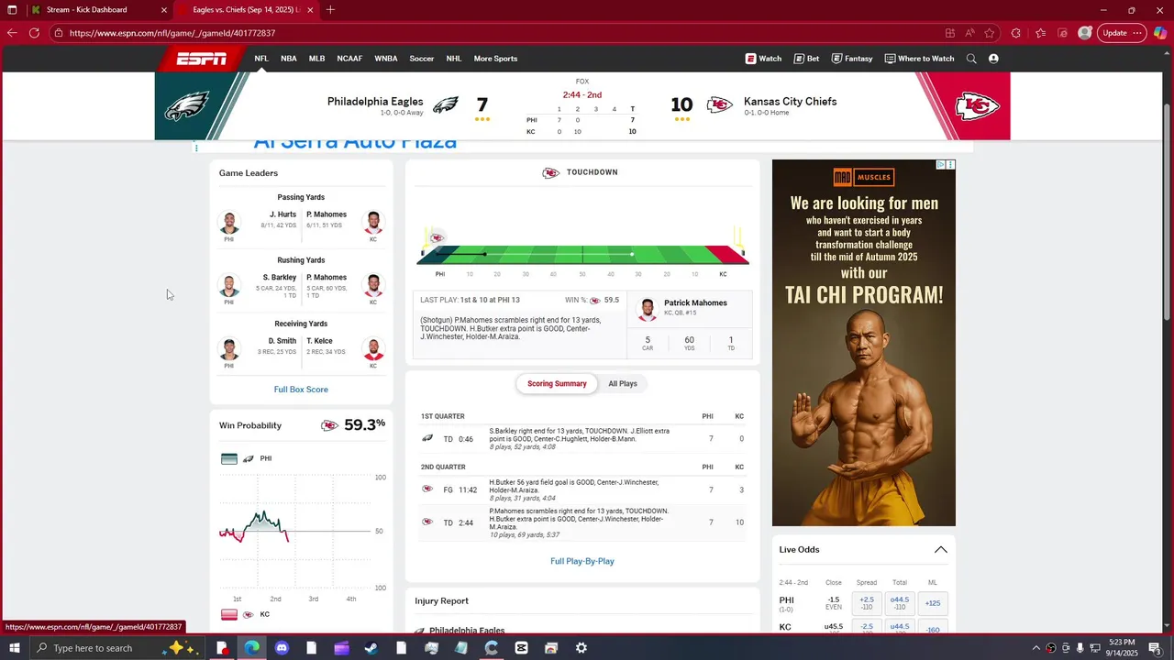Open the Copilot icon in the browser toolbar

[1160, 33]
